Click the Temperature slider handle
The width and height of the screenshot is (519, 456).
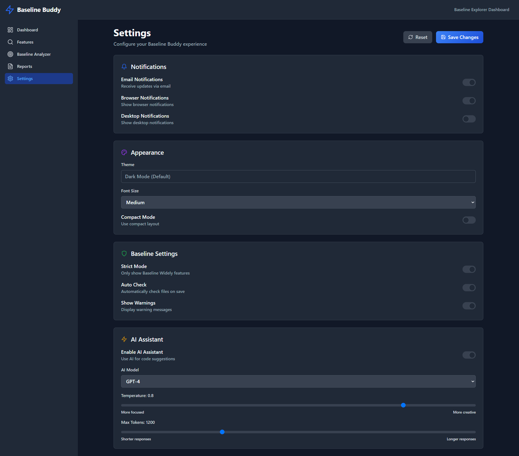pos(403,405)
